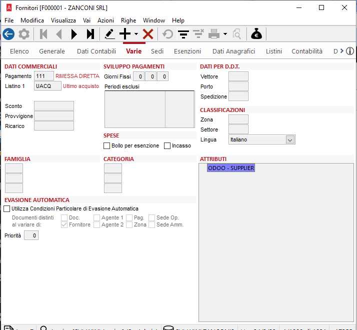
Task: Click the pencil edit icon
Action: click(109, 34)
